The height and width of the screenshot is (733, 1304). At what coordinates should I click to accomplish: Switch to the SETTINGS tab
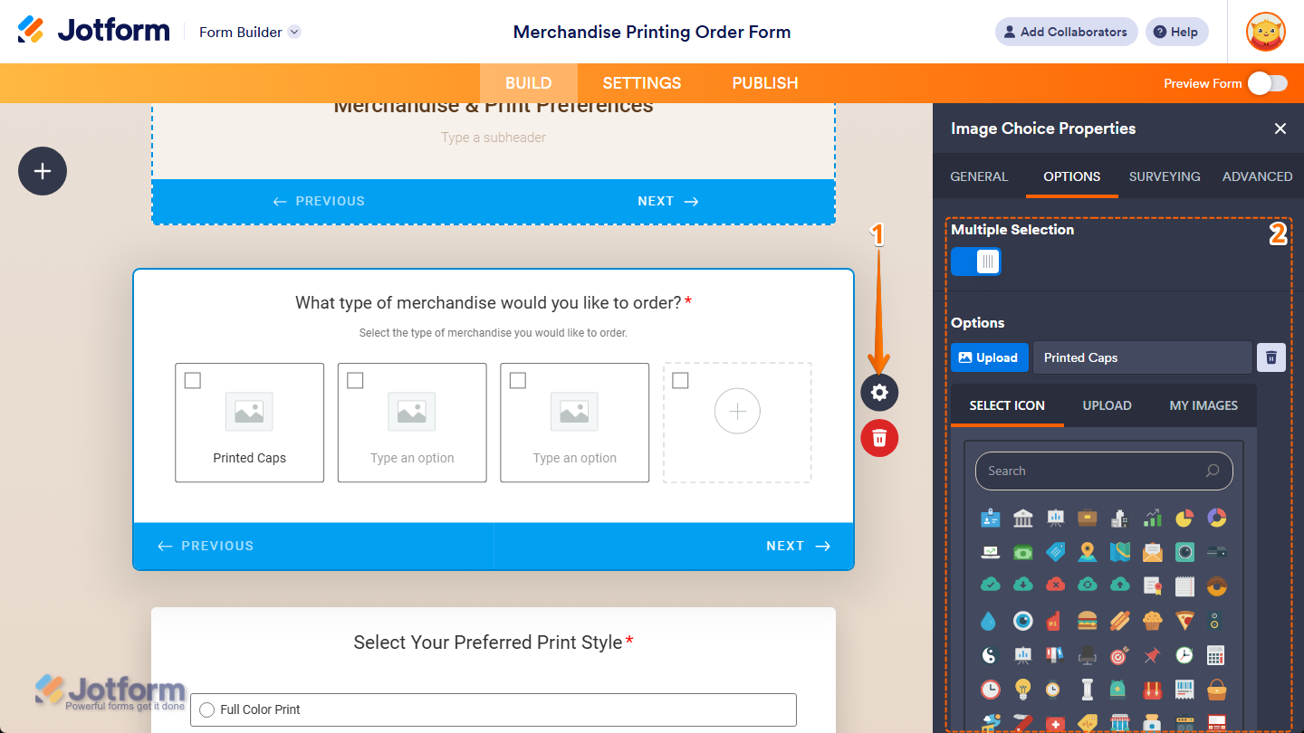pyautogui.click(x=642, y=83)
